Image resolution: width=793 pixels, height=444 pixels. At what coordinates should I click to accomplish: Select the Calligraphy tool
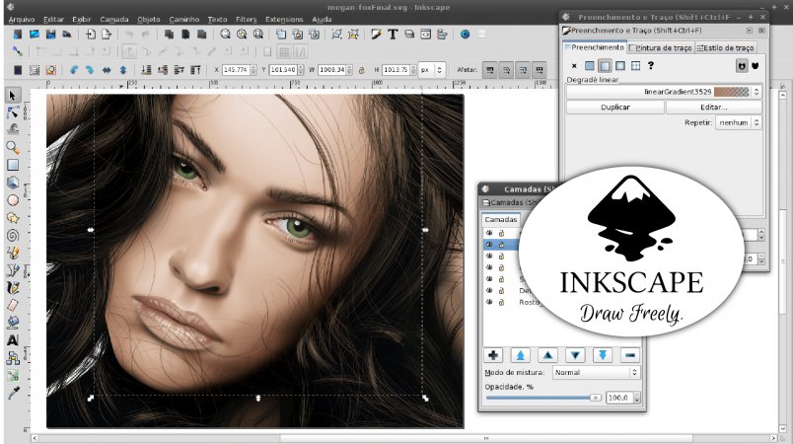tap(13, 288)
